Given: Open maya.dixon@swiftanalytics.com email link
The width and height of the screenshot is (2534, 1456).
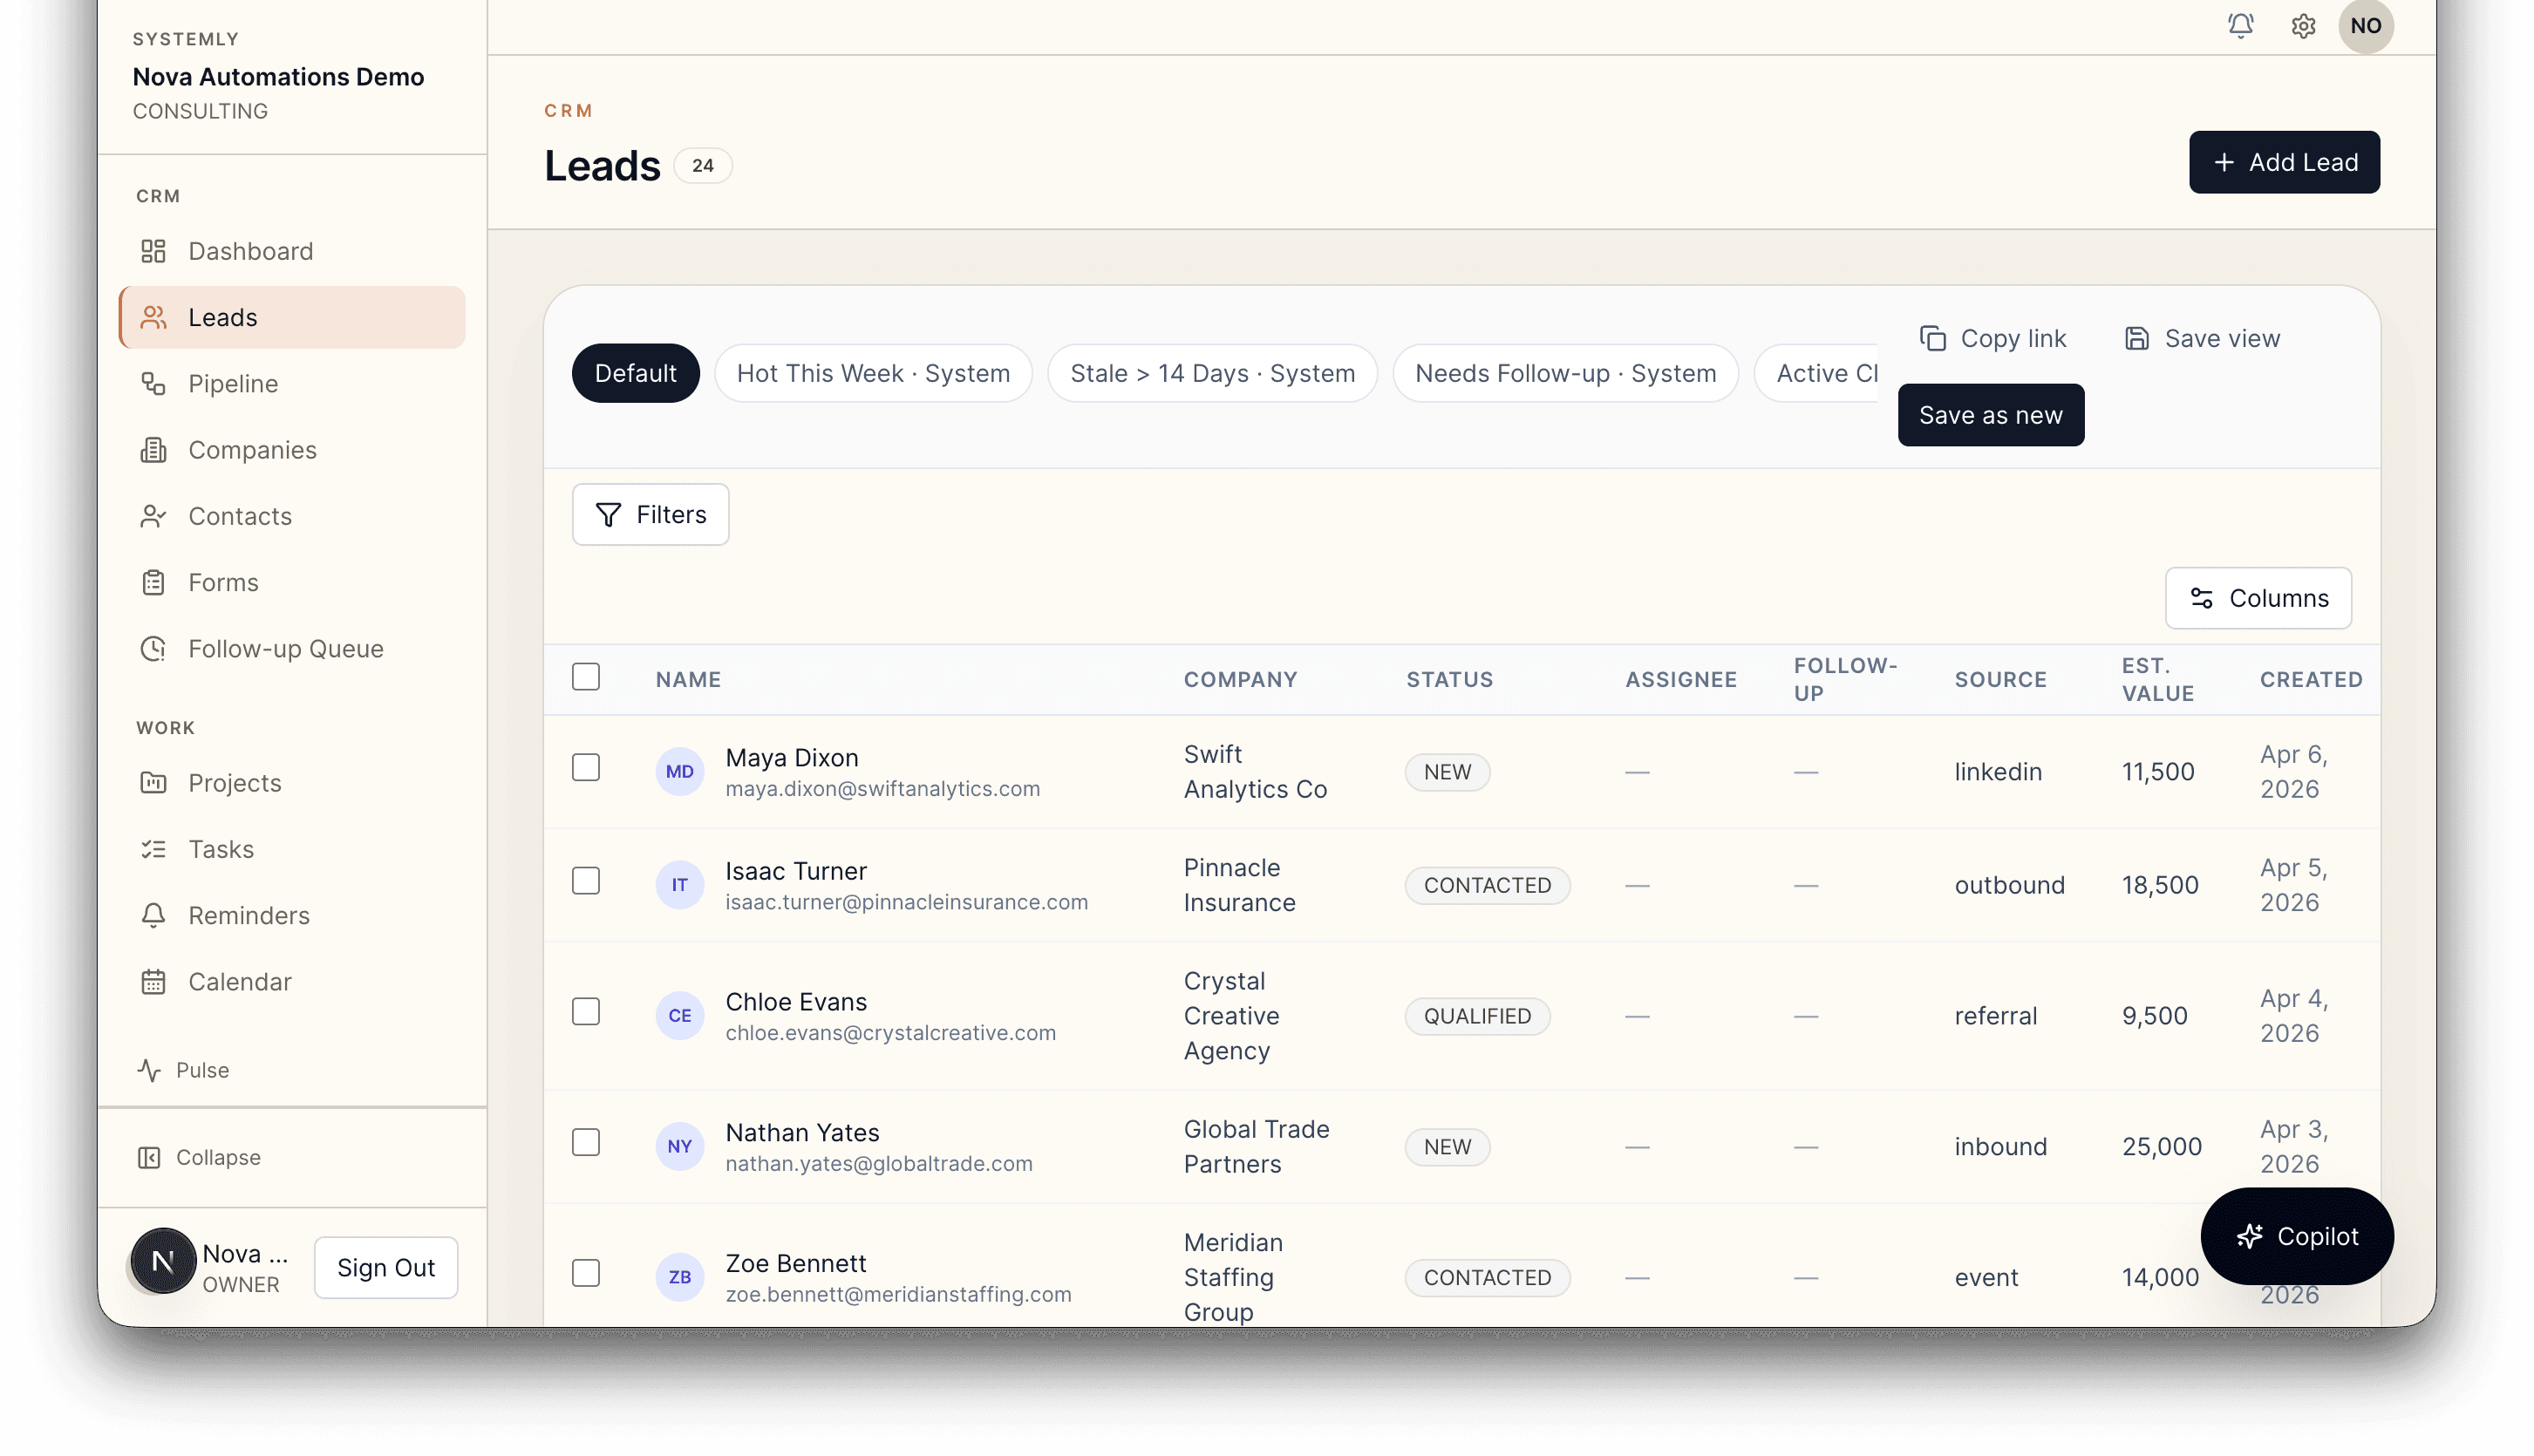Looking at the screenshot, I should tap(883, 788).
